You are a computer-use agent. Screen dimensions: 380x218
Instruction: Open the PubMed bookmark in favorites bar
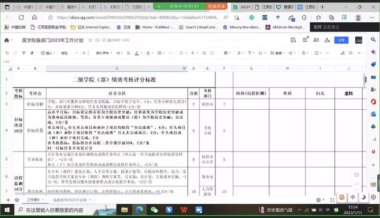click(x=153, y=27)
